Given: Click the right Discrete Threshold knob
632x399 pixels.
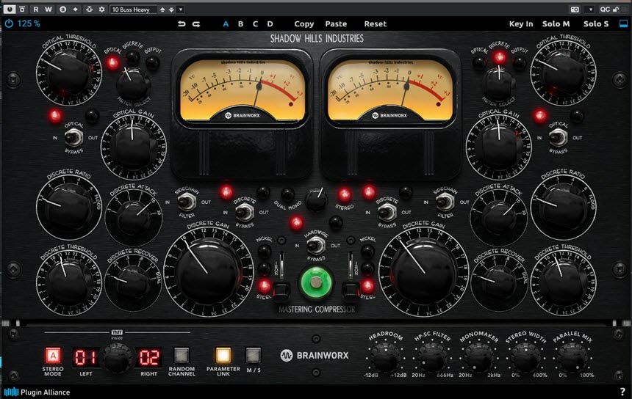Looking at the screenshot, I should (563, 281).
